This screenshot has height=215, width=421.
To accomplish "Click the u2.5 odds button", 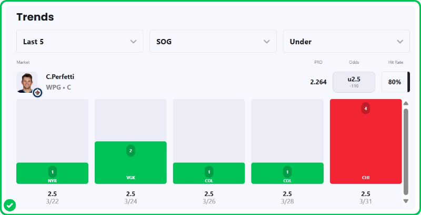I will [x=354, y=82].
